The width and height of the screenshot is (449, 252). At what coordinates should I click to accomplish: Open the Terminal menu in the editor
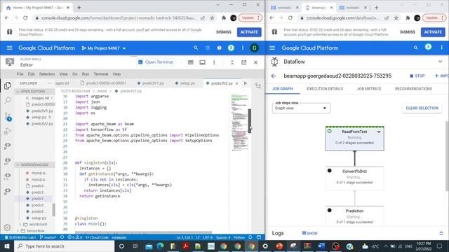[x=101, y=74]
